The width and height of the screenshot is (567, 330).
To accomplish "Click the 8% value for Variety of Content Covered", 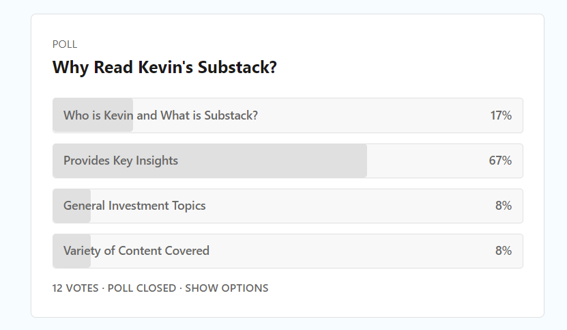I will 504,251.
